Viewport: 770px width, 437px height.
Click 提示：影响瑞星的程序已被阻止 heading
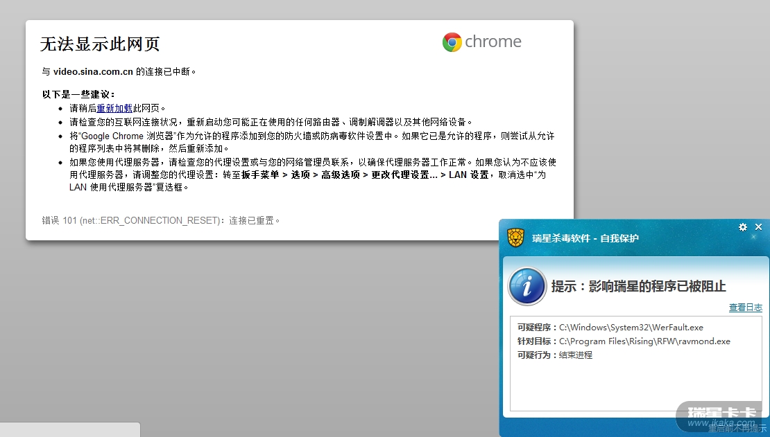click(x=638, y=287)
